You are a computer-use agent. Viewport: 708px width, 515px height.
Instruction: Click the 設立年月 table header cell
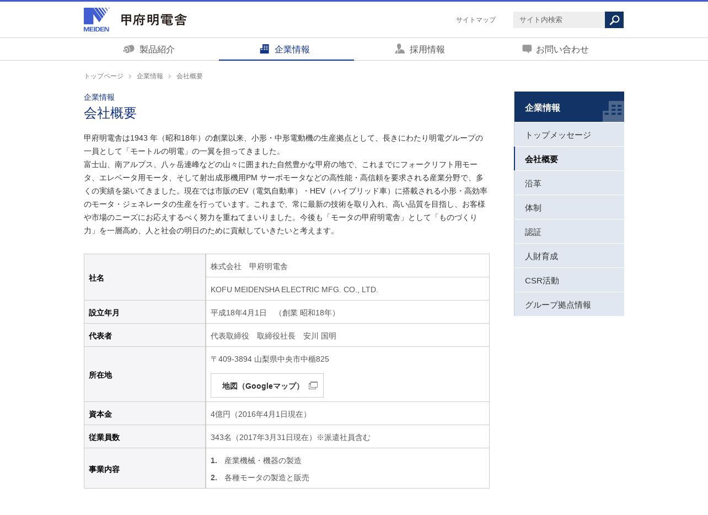[x=145, y=312]
